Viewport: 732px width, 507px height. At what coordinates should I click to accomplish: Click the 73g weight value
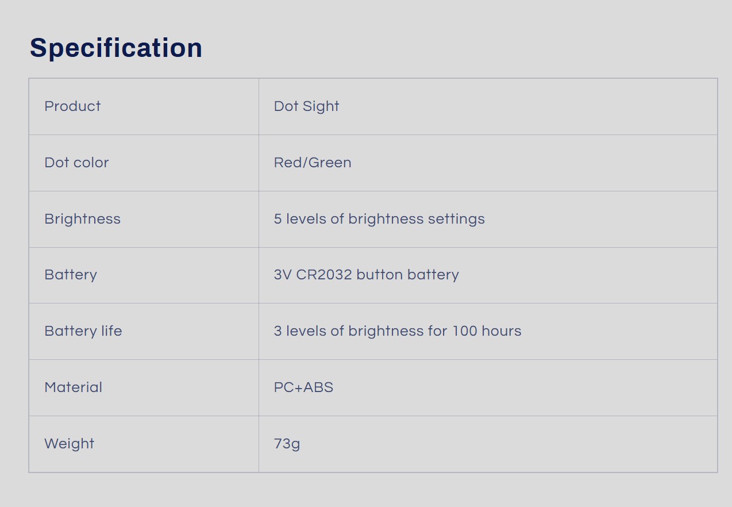[287, 444]
